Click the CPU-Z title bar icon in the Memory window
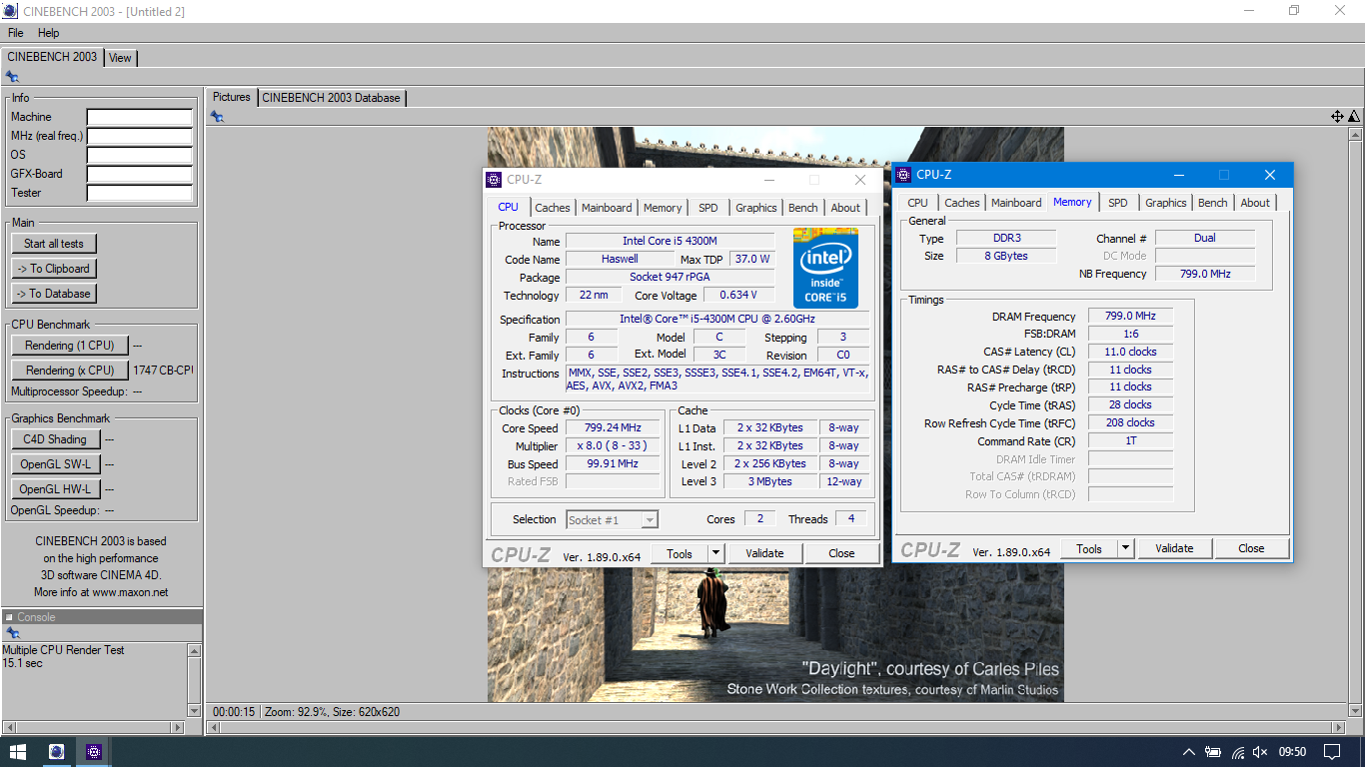 [x=903, y=175]
